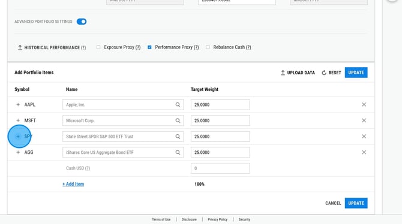Click the State Street SPDR name field
Viewport: 402px width, 224px height.
tap(123, 137)
